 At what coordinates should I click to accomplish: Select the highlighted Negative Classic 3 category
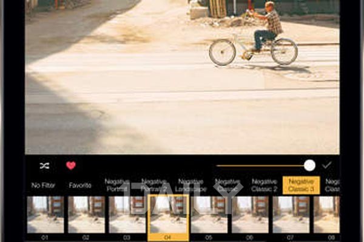pos(301,185)
